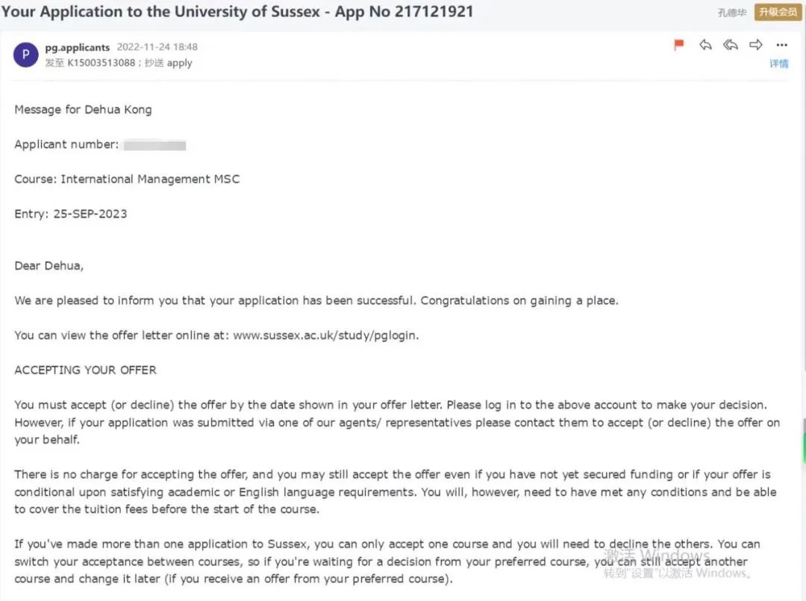The height and width of the screenshot is (601, 806).
Task: Expand message details via 详情 link
Action: click(778, 64)
